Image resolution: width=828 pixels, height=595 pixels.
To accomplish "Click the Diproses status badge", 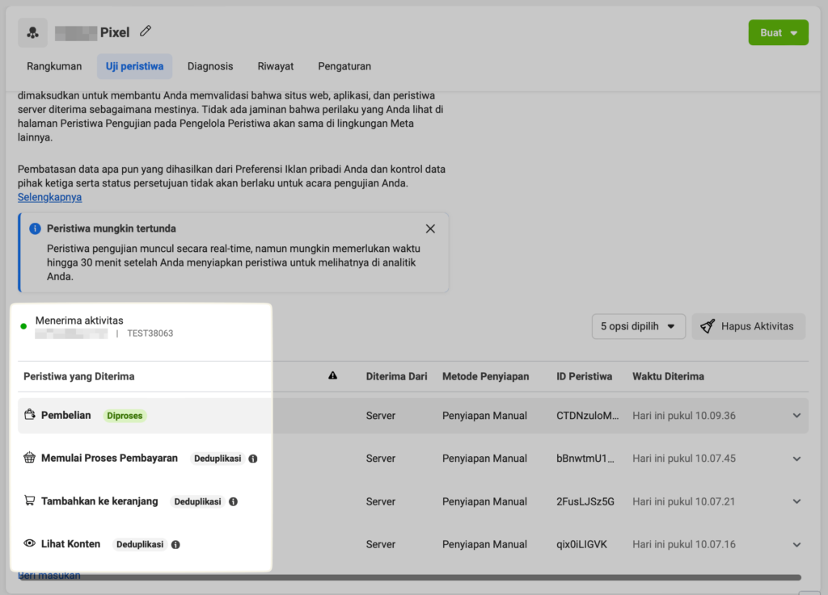I will tap(125, 416).
